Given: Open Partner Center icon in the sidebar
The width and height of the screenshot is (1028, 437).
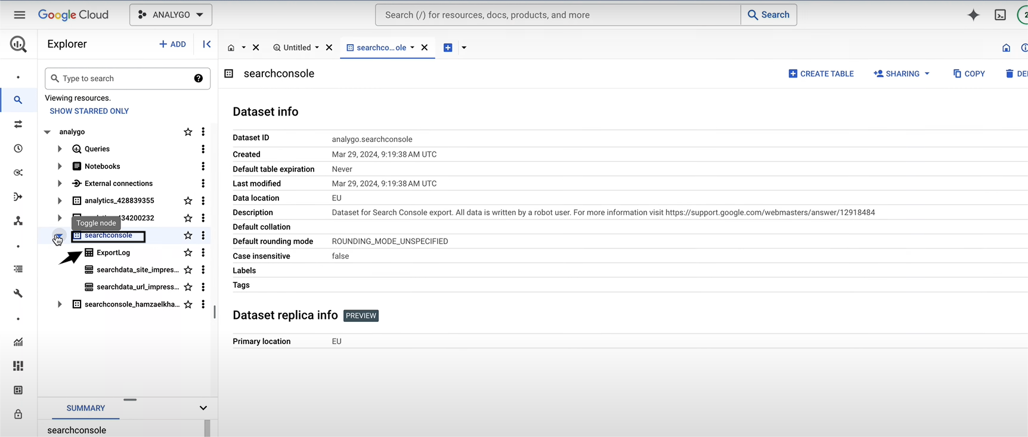Looking at the screenshot, I should (x=18, y=221).
